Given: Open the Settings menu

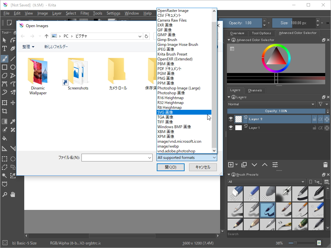Looking at the screenshot, I should click(x=113, y=13).
